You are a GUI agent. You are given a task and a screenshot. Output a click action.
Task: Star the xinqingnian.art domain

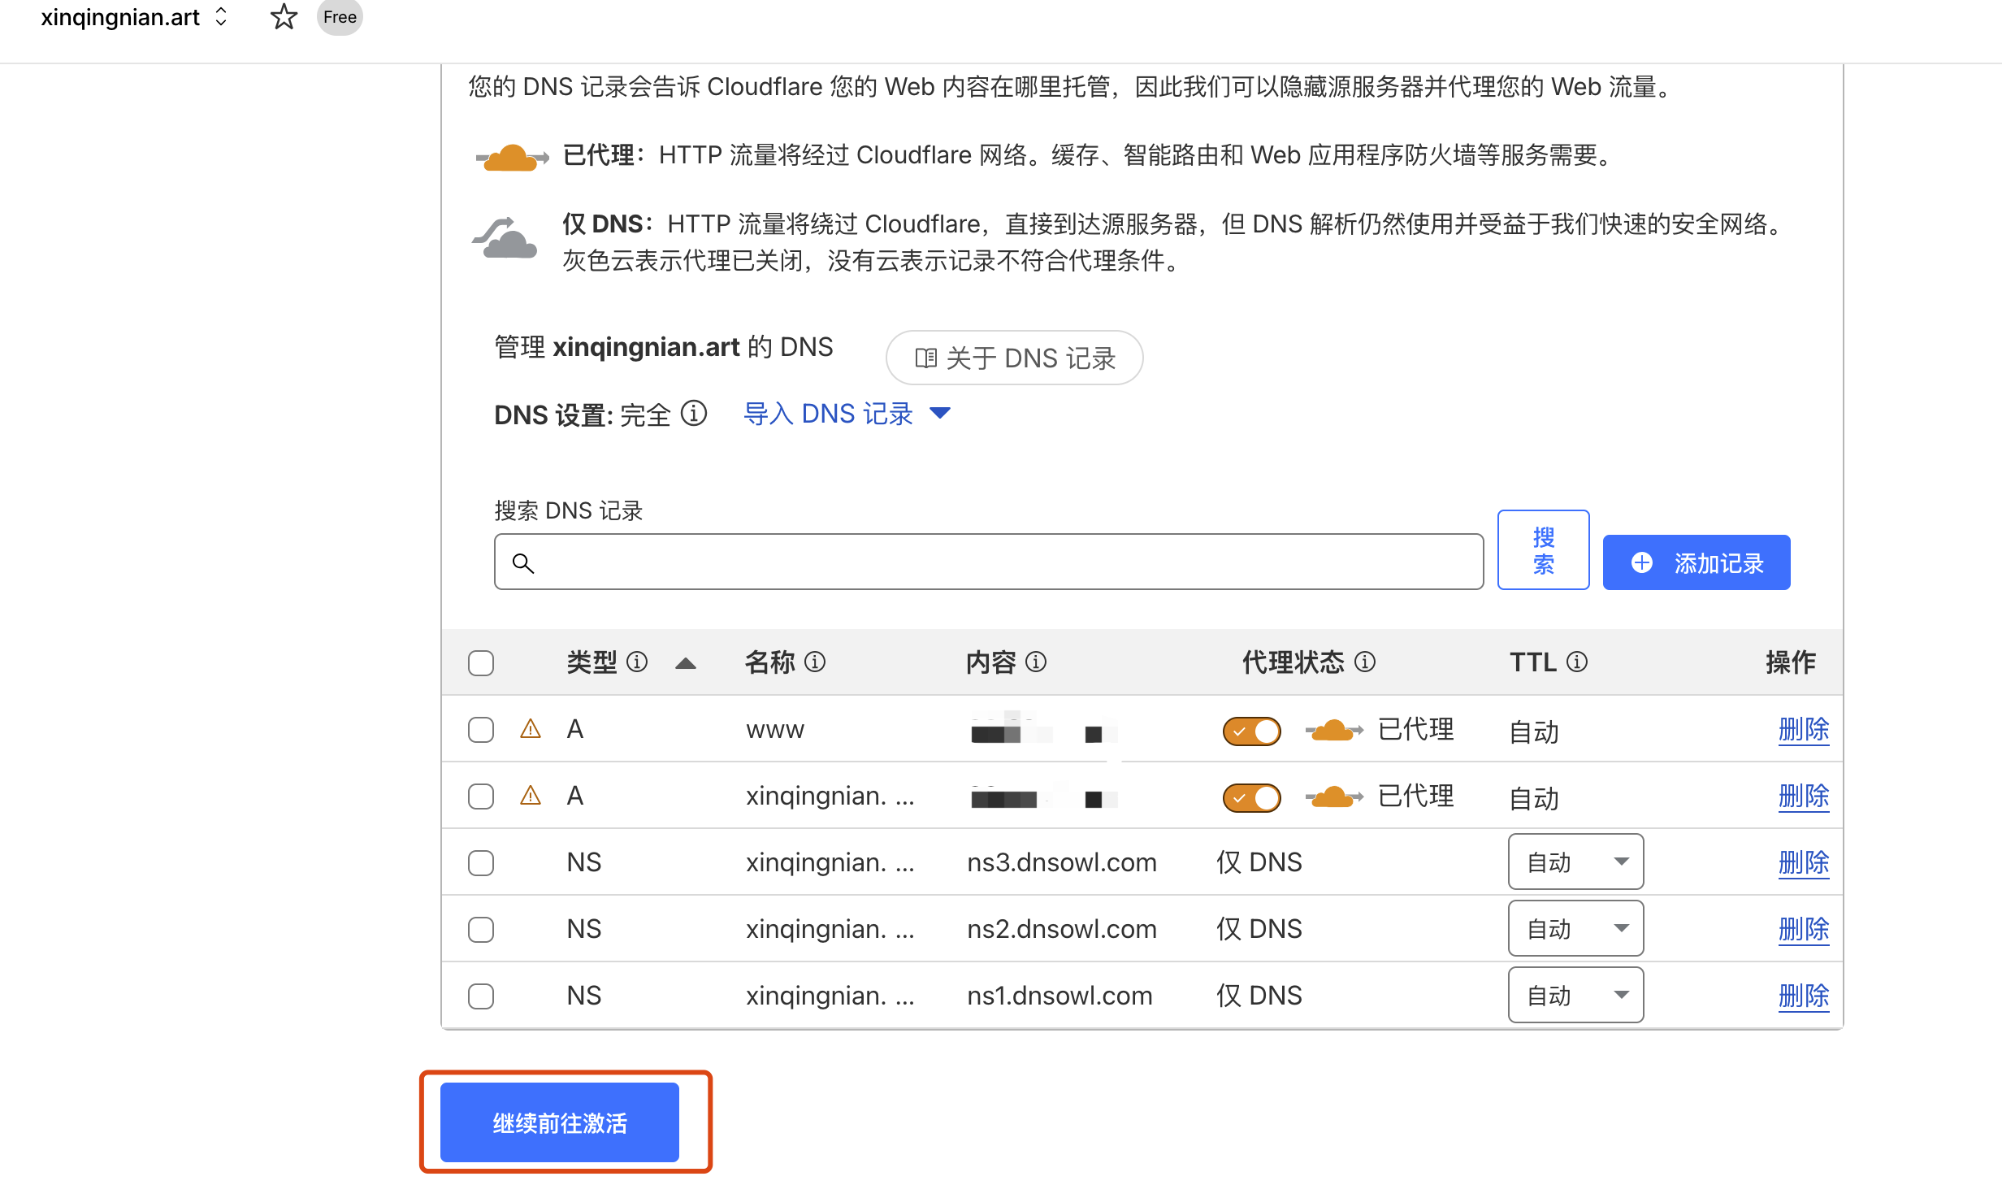click(x=284, y=17)
